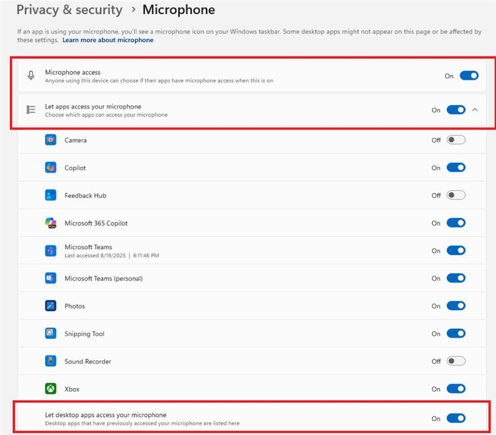Click the Feedback Hub app icon
The image size is (496, 435).
click(51, 195)
